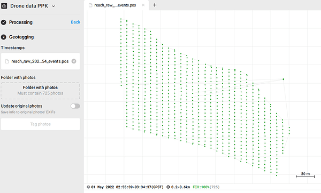Expand the Drone data PPK mode dropdown
This screenshot has height=193, width=321.
(x=53, y=6)
